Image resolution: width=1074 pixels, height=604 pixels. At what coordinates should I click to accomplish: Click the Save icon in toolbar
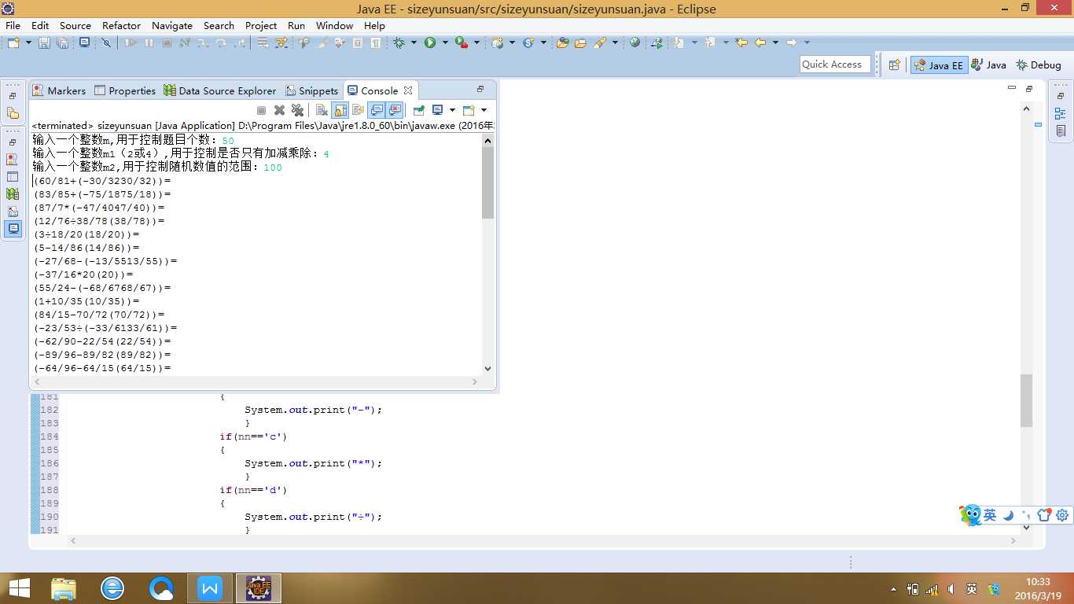(x=44, y=42)
